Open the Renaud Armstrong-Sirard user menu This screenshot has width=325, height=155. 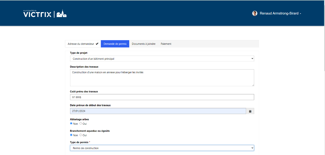click(280, 13)
